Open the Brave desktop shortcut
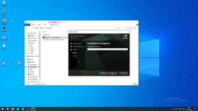 [x=19, y=64]
